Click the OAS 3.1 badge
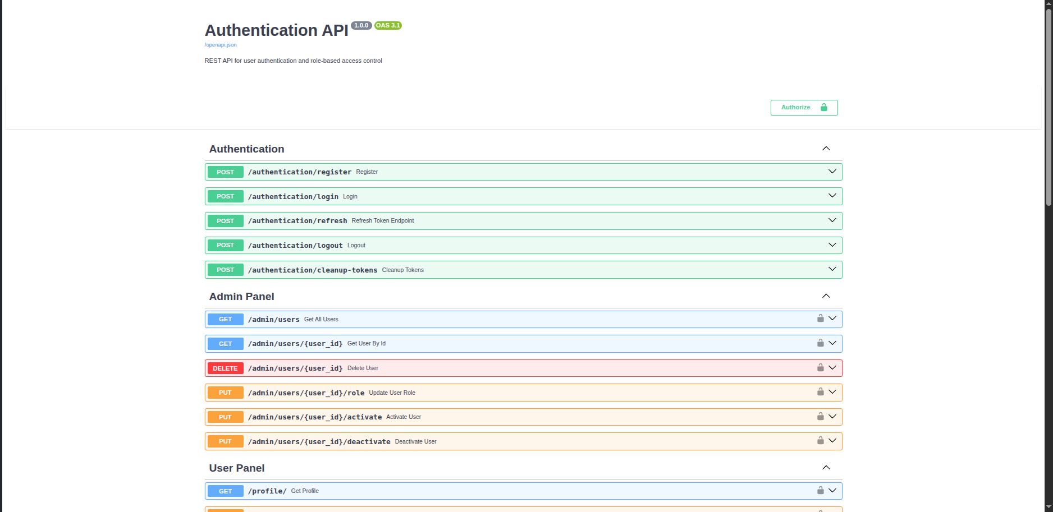The image size is (1053, 512). tap(388, 25)
